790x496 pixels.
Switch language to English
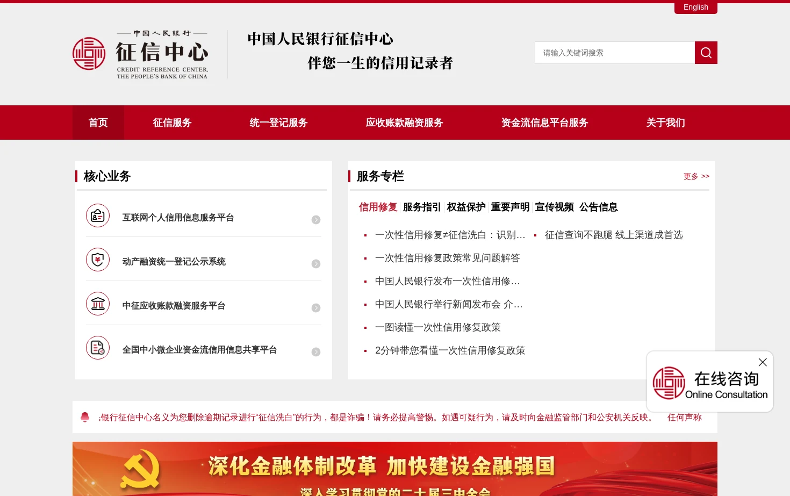pyautogui.click(x=696, y=8)
